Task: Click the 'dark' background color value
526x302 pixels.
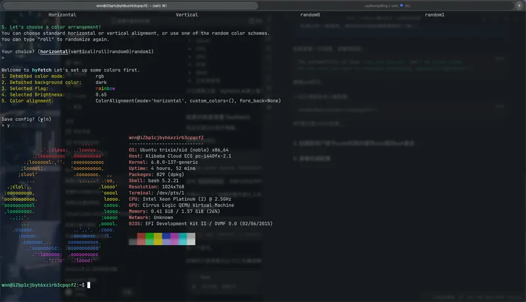Action: click(x=101, y=82)
